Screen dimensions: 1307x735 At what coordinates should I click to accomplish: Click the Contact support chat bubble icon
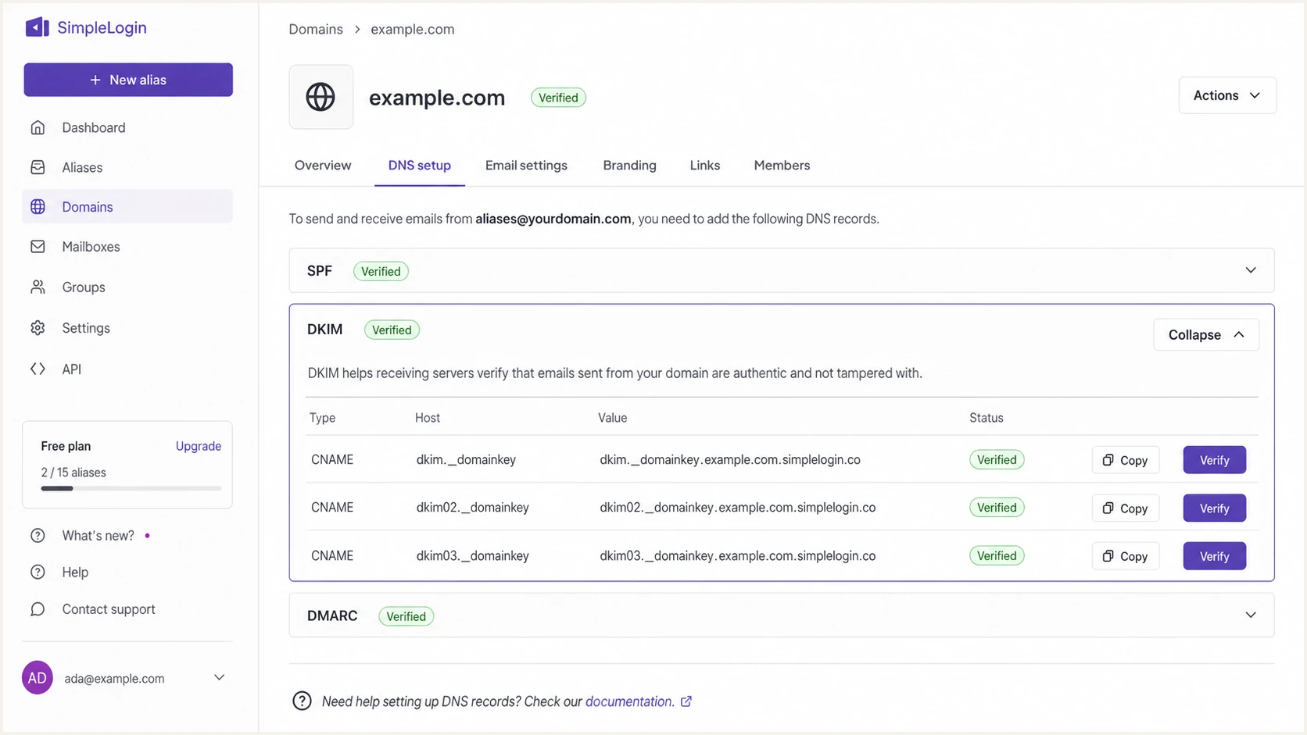click(38, 609)
